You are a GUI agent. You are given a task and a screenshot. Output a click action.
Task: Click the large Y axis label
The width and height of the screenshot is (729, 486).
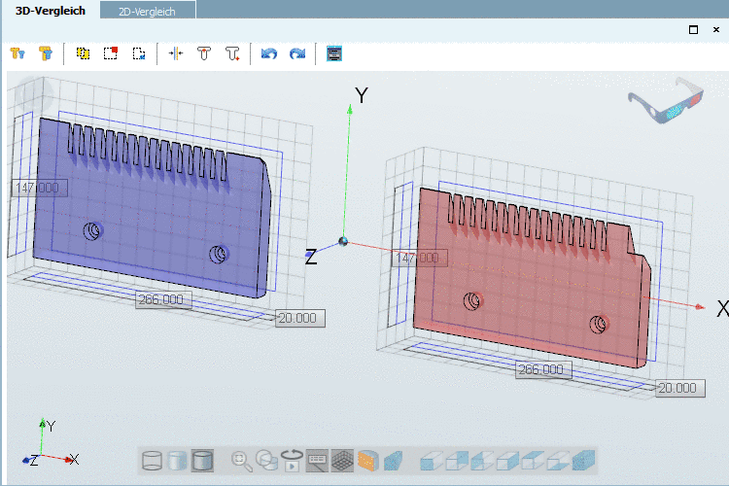(x=362, y=95)
